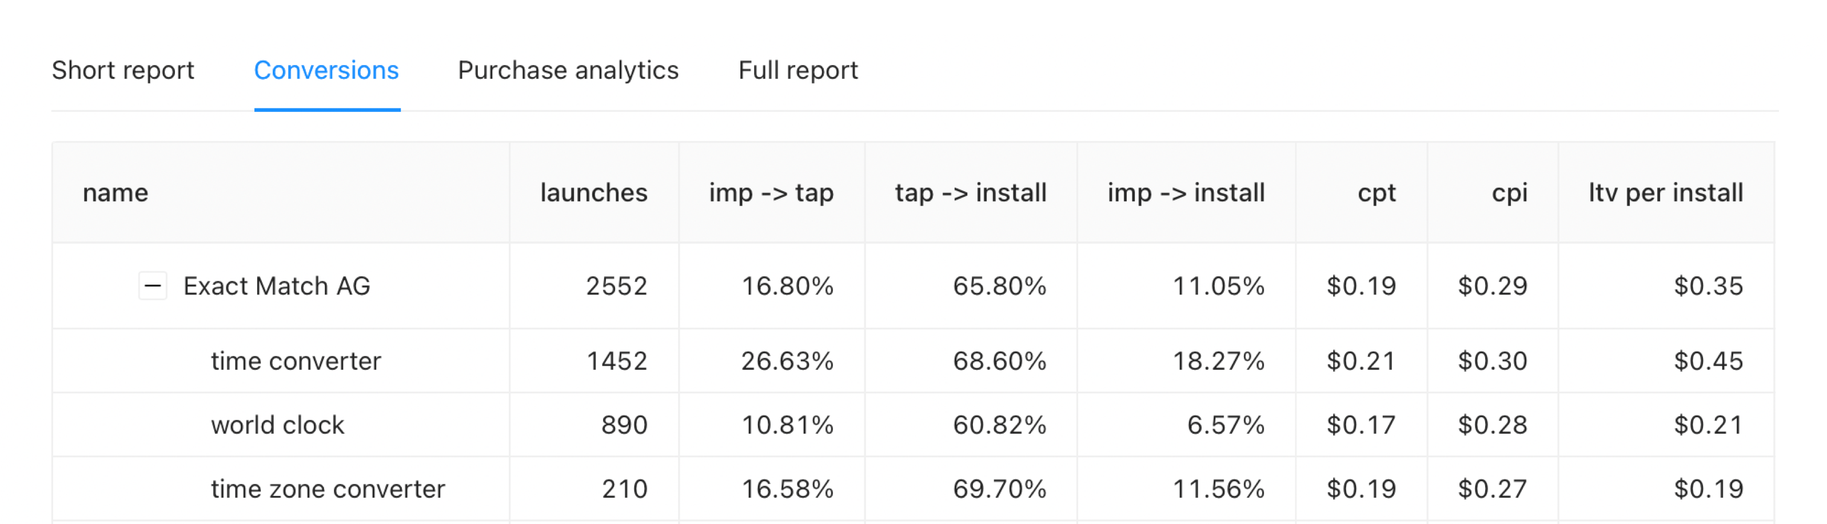
Task: Click the imp -> tap column header
Action: point(772,192)
